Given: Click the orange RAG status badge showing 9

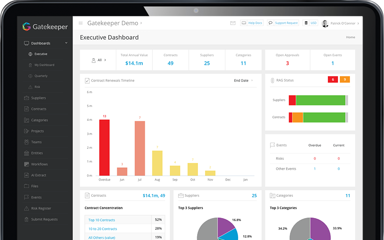Looking at the screenshot, I should pos(345,80).
